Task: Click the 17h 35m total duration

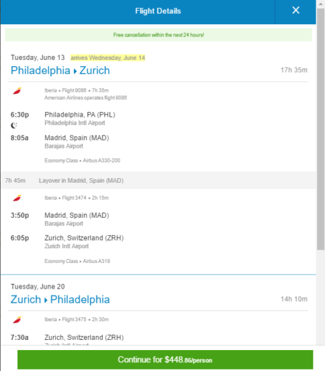Action: pos(294,70)
